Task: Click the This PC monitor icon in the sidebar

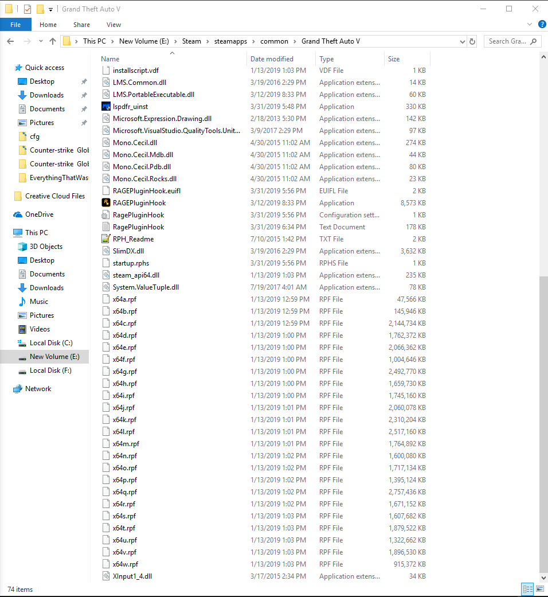Action: (18, 233)
